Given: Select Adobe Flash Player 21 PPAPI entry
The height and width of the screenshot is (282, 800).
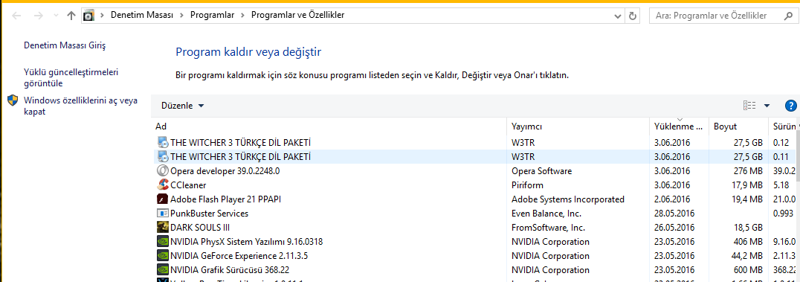Looking at the screenshot, I should point(225,199).
